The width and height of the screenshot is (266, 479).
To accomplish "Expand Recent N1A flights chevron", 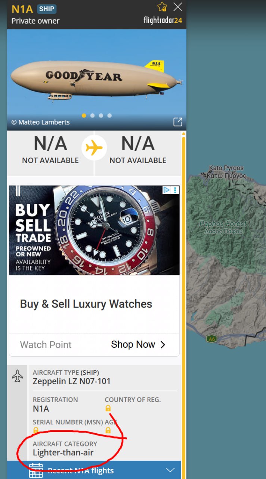I will tap(170, 470).
